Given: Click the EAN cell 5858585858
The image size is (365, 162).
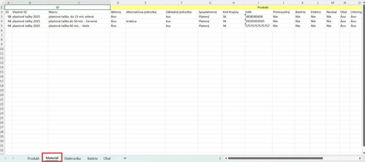Looking at the screenshot, I should pyautogui.click(x=258, y=17).
